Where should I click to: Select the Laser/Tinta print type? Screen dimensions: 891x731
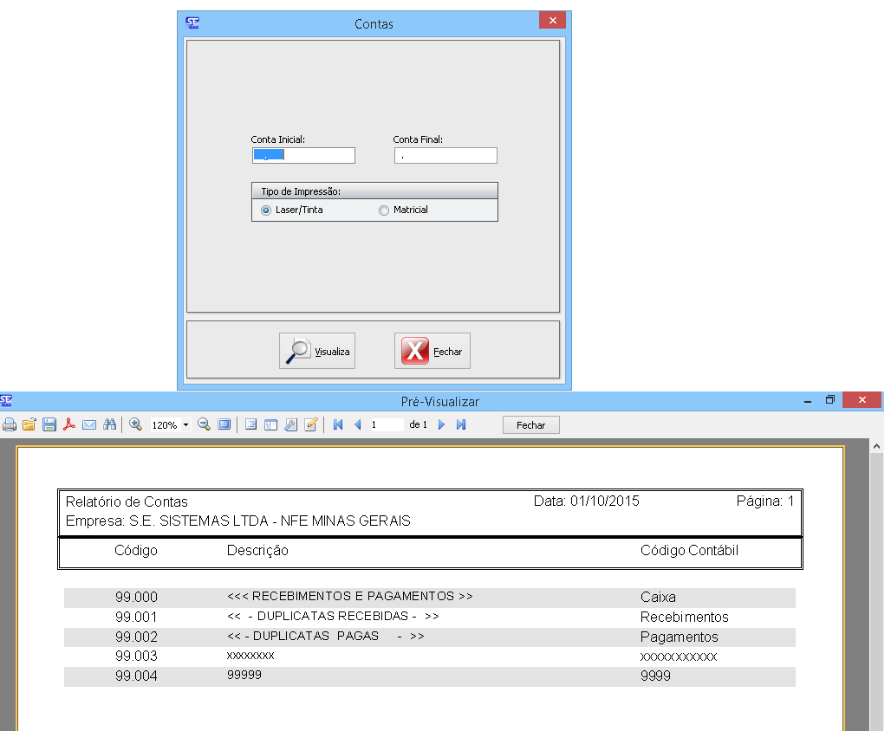click(x=266, y=210)
